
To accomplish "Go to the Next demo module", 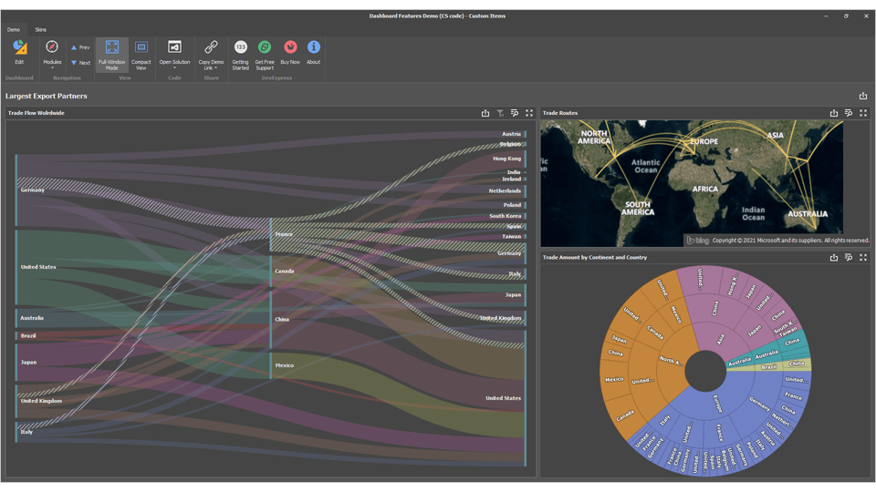I will pos(80,63).
